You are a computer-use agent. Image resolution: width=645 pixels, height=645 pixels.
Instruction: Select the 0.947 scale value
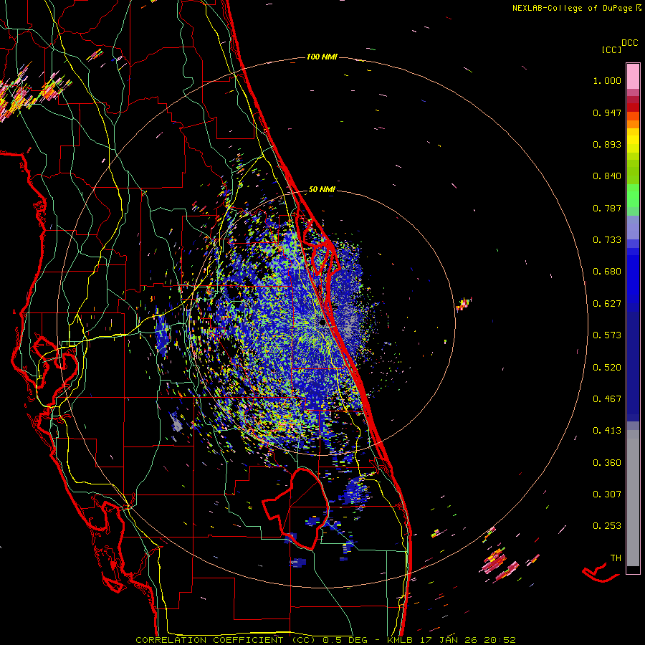point(607,113)
